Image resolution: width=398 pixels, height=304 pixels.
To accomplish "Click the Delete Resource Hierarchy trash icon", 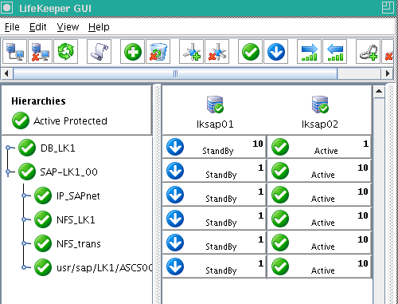I will tap(158, 52).
